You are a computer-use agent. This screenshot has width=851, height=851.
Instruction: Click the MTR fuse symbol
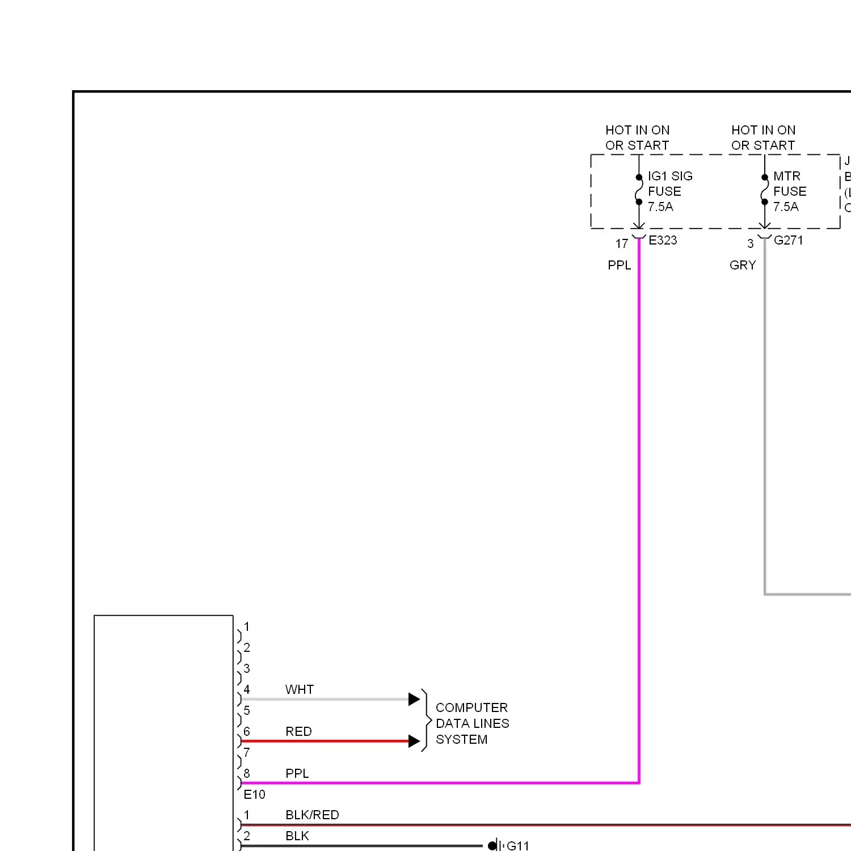[x=765, y=189]
